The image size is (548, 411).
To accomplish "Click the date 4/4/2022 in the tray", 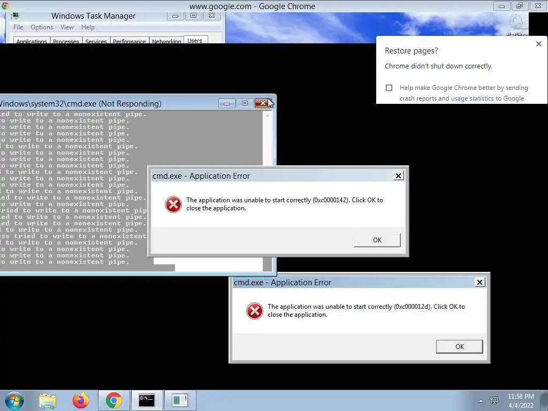I will [521, 406].
